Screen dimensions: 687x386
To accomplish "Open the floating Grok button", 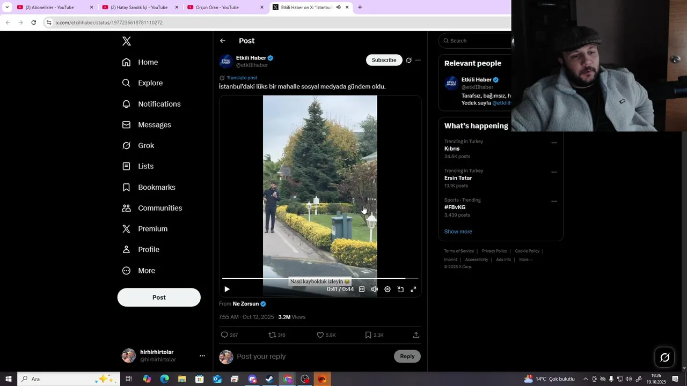I will coord(665,358).
